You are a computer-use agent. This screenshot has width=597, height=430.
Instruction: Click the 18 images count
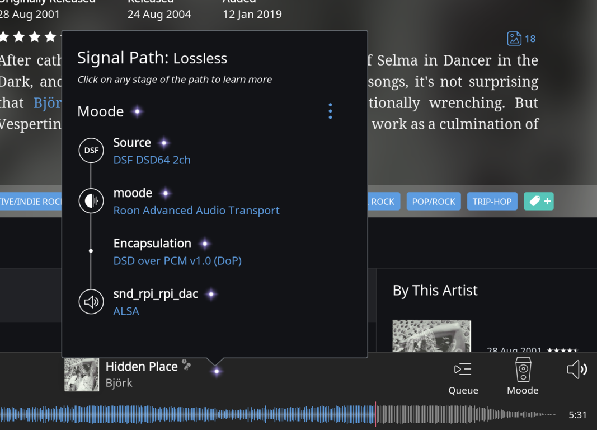tap(530, 39)
